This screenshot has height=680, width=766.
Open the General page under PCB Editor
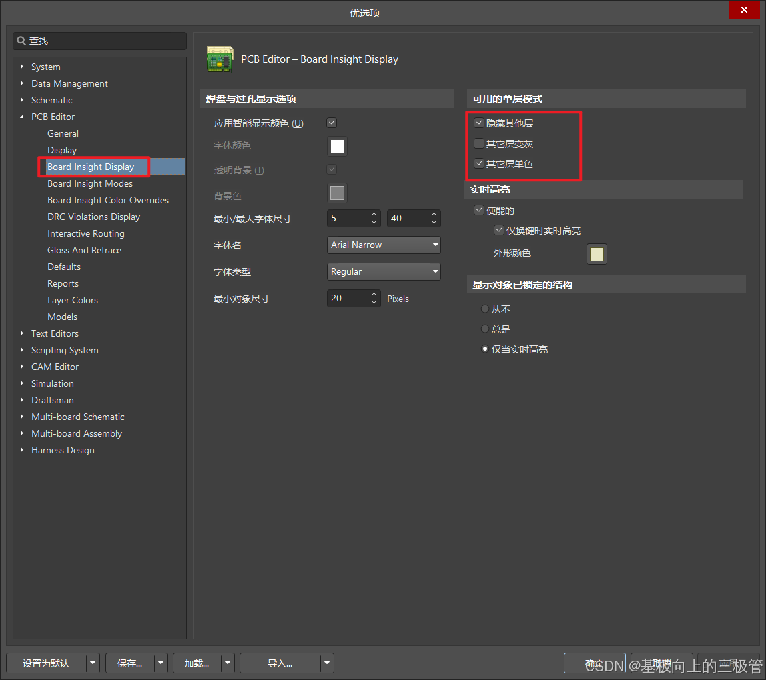pyautogui.click(x=63, y=133)
